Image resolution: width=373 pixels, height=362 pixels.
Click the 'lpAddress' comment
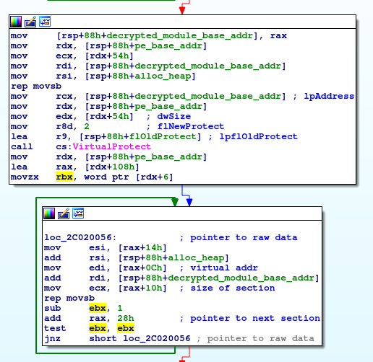tap(329, 96)
